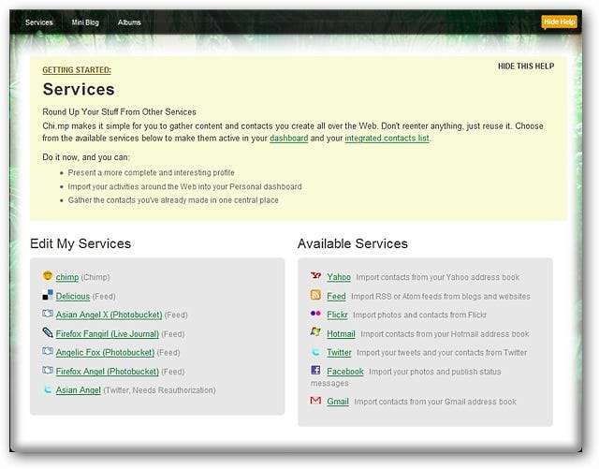Click the Photobucket icon beside Firefox Angel

(x=48, y=370)
